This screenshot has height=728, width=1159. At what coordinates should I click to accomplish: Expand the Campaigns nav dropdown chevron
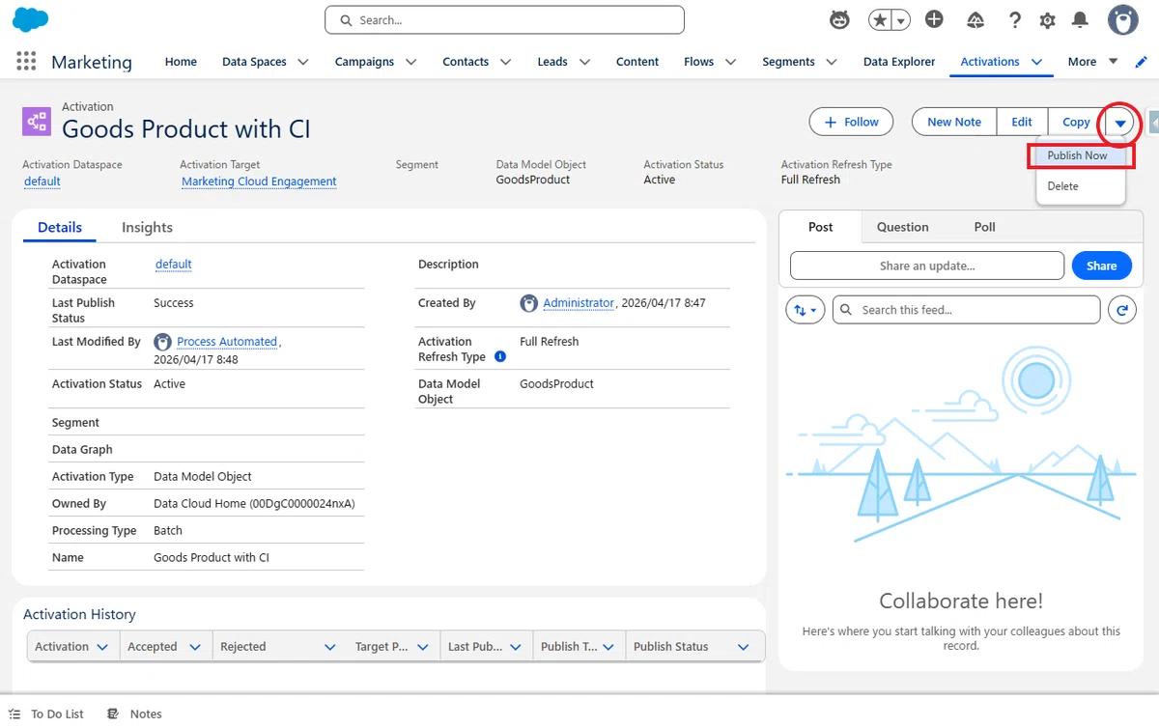410,62
